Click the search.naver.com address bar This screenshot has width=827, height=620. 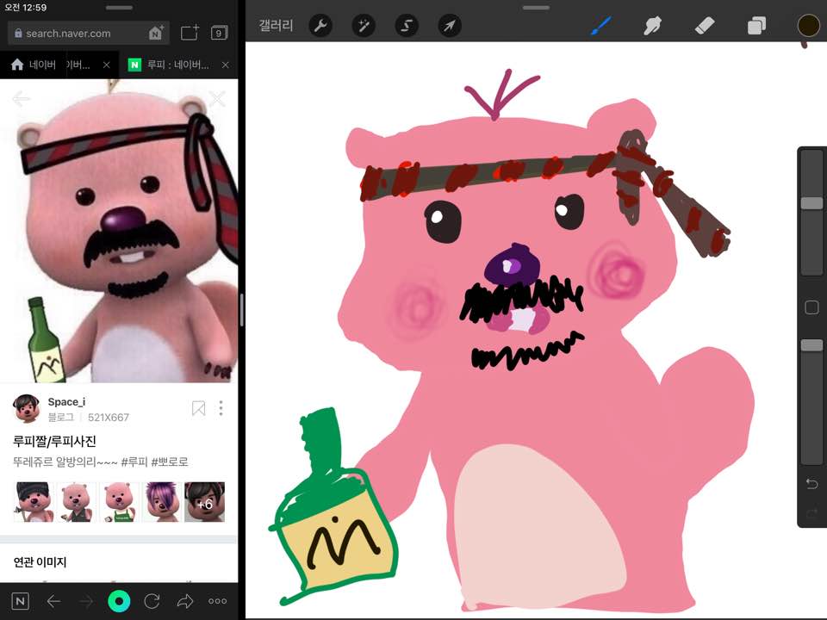pyautogui.click(x=78, y=34)
